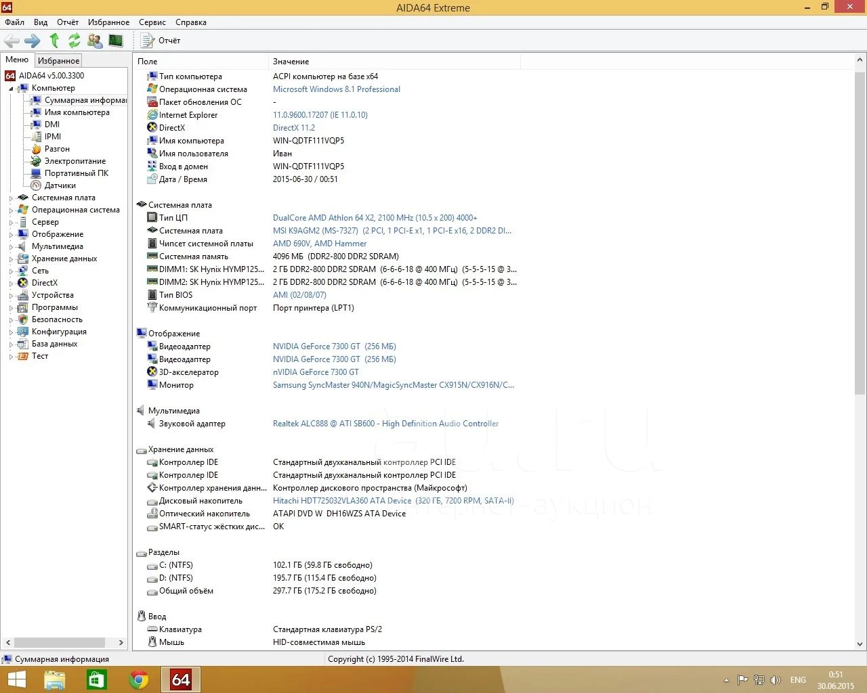This screenshot has width=867, height=693.
Task: Click the Безопасность shield icon
Action: tap(23, 319)
